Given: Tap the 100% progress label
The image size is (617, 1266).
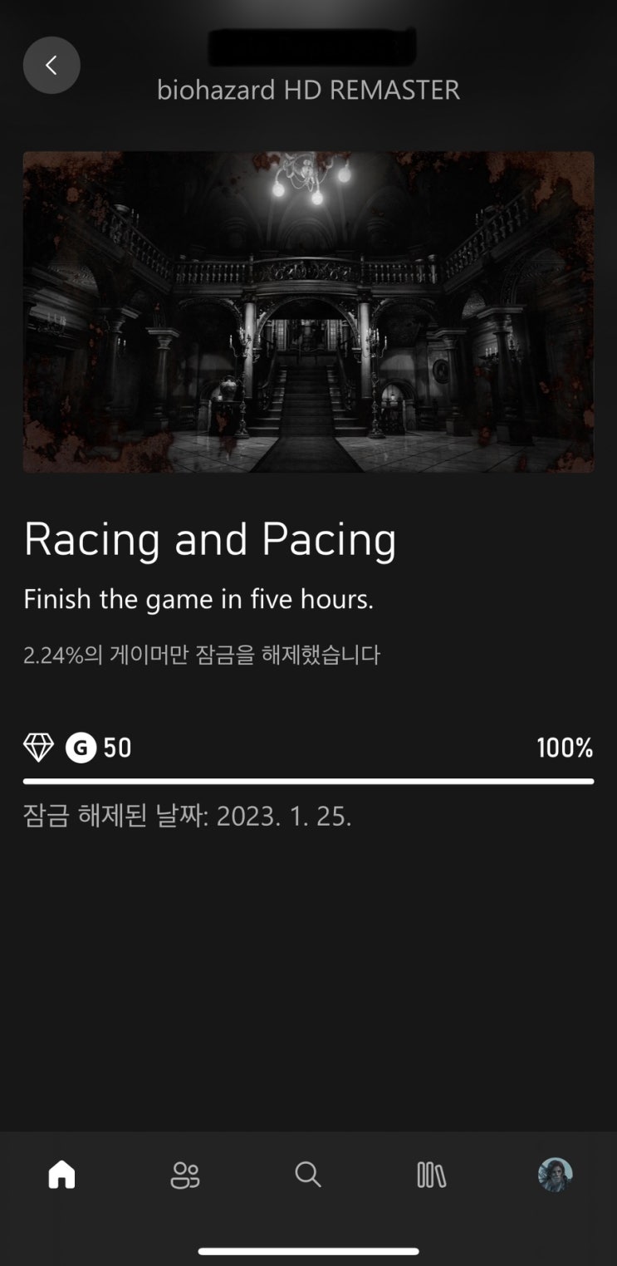Looking at the screenshot, I should (565, 748).
